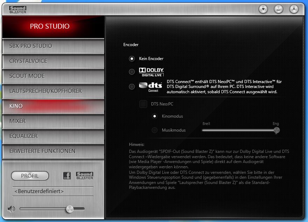Click the PROFIL button

[30, 176]
